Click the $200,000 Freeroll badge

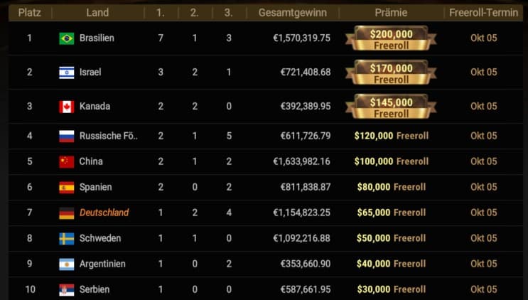point(391,38)
